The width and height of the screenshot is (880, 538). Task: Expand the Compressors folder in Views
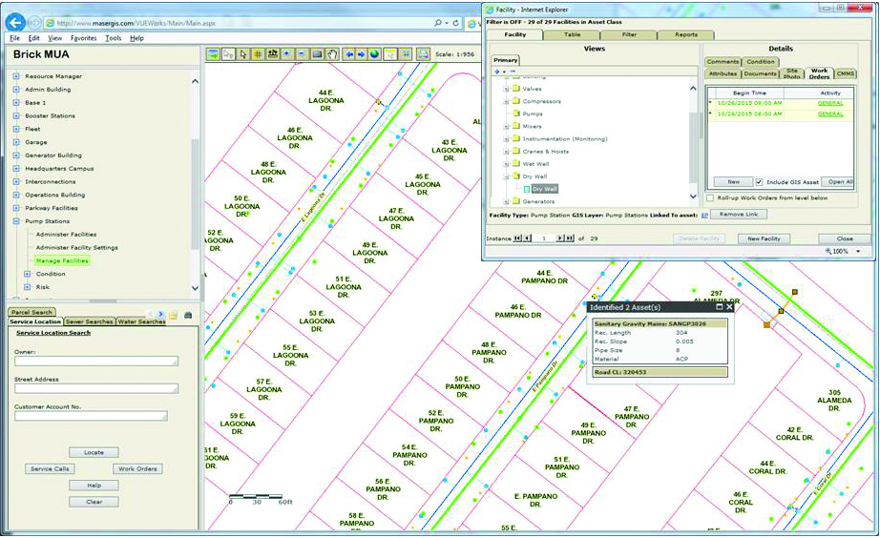click(507, 101)
